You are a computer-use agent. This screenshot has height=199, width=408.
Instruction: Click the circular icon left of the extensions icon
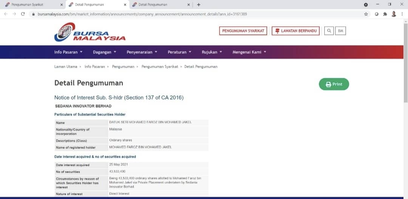376,14
